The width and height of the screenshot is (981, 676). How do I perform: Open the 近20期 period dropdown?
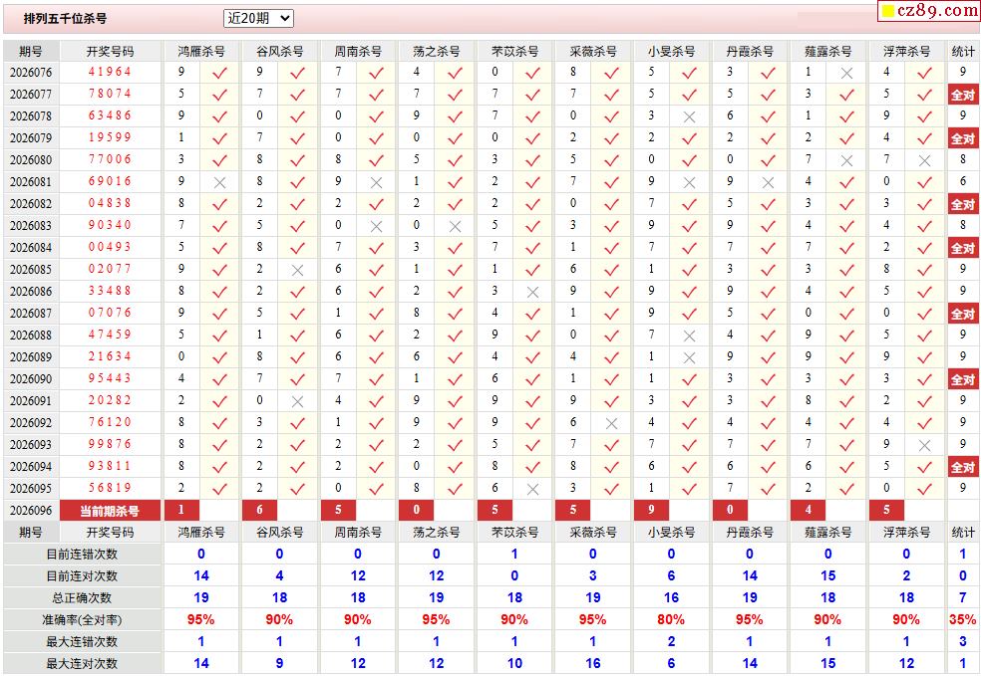click(x=258, y=18)
